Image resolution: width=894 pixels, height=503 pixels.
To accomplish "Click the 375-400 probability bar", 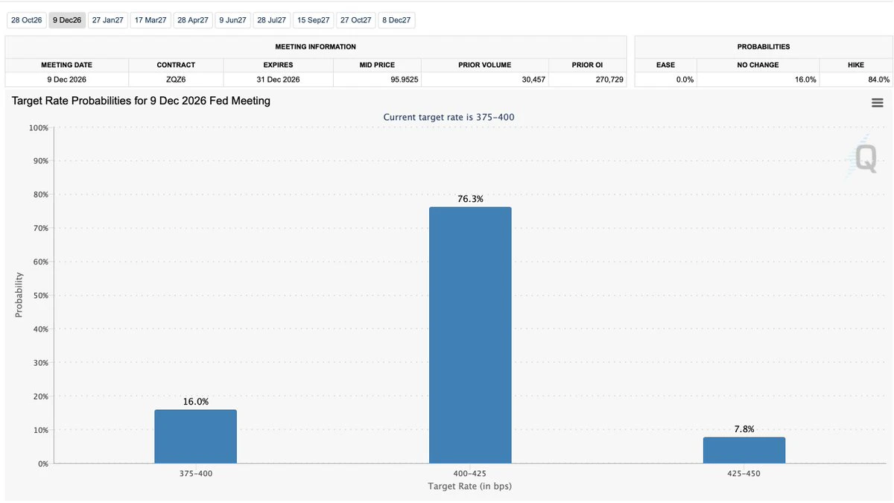I will click(x=196, y=437).
